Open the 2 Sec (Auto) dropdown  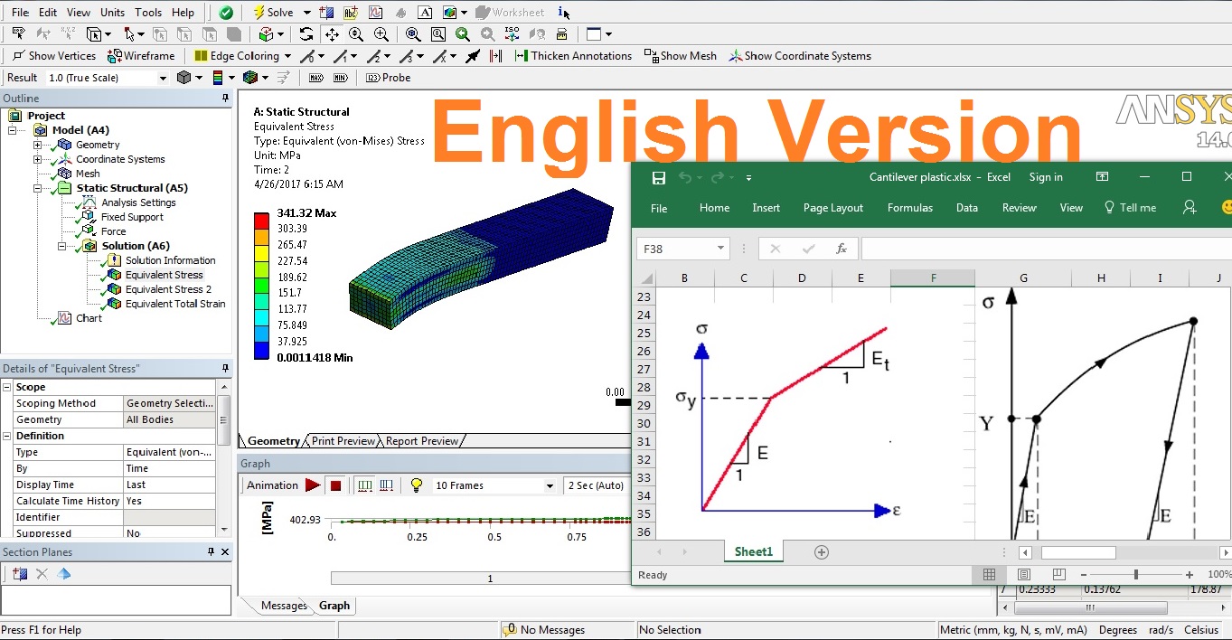click(597, 485)
